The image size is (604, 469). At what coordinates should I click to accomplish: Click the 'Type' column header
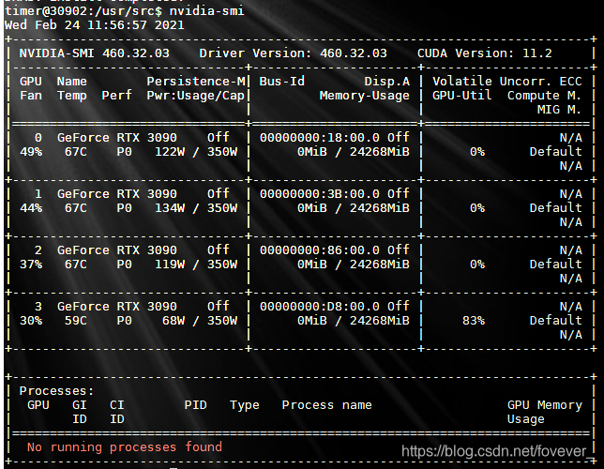pyautogui.click(x=245, y=405)
